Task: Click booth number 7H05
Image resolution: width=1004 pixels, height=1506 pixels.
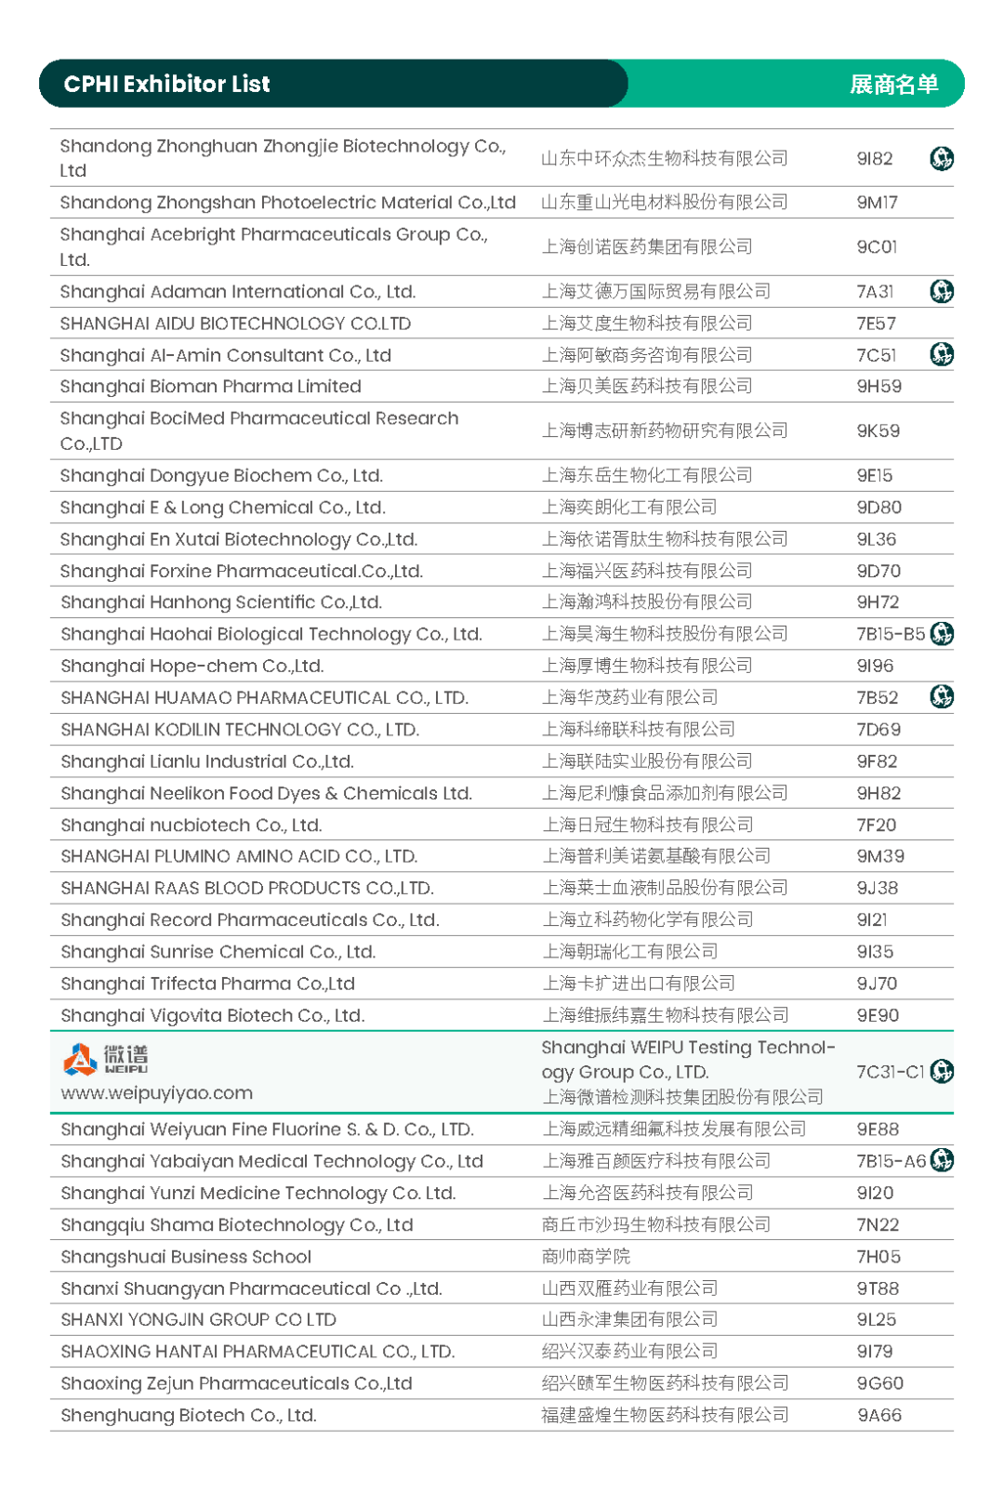Action: (x=878, y=1257)
